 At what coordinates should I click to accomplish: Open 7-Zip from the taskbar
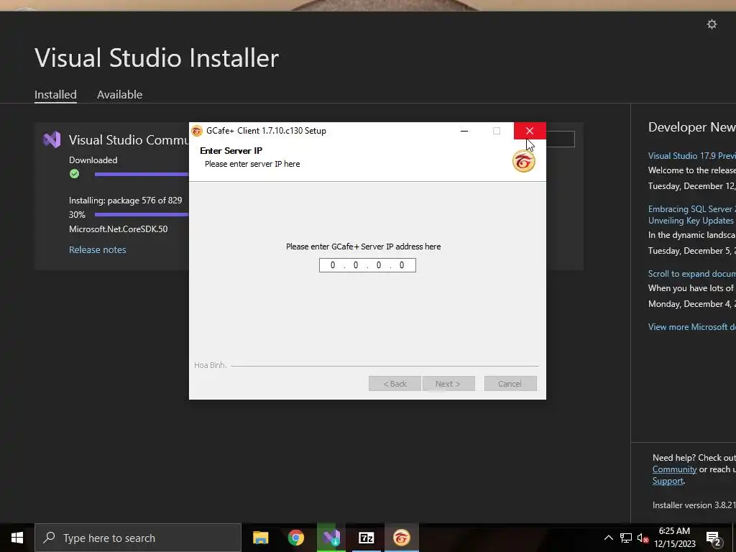coord(366,538)
